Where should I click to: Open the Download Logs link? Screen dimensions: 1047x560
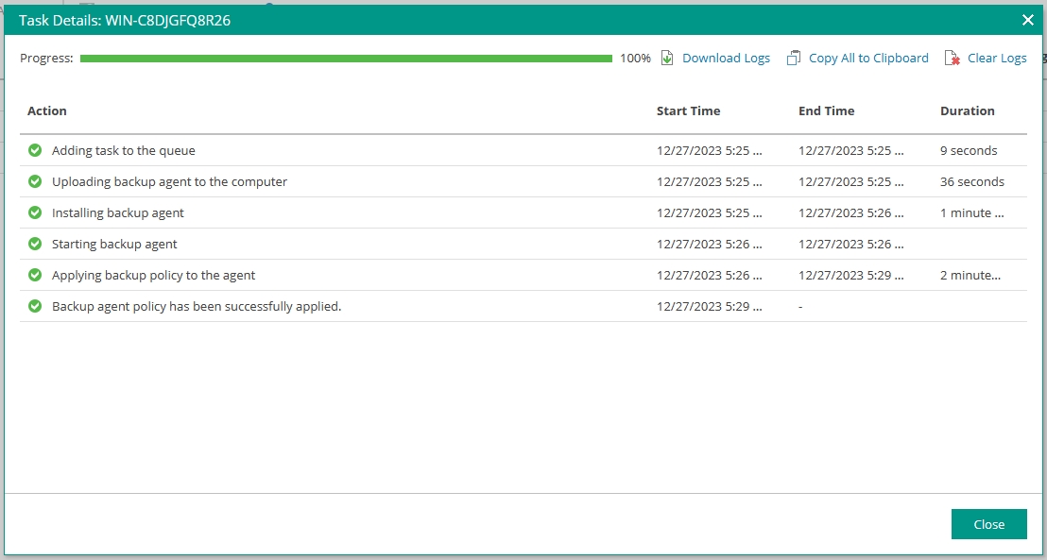pos(726,59)
